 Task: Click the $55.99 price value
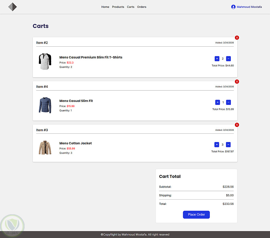[x=71, y=149]
